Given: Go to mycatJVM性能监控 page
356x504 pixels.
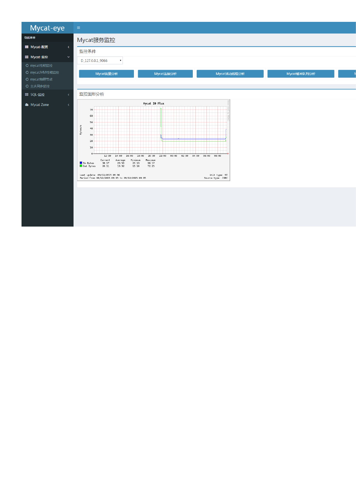Looking at the screenshot, I should click(45, 72).
